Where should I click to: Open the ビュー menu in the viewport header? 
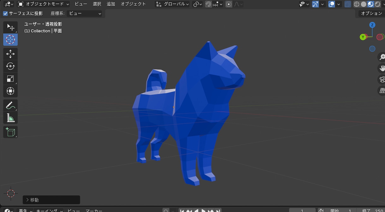[x=81, y=4]
